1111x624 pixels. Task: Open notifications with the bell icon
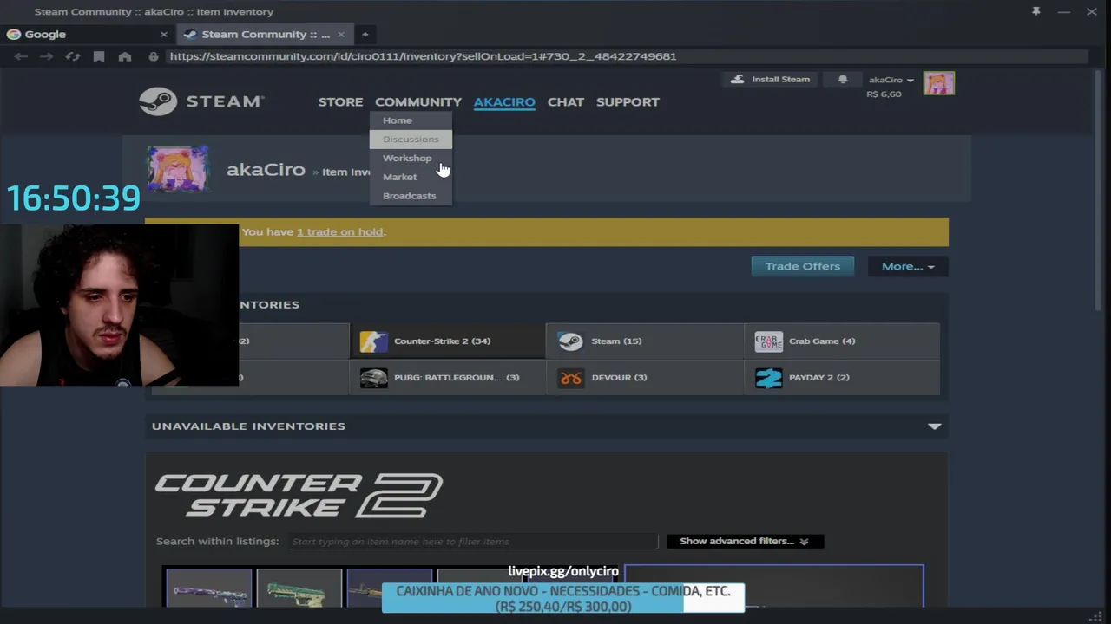coord(842,80)
